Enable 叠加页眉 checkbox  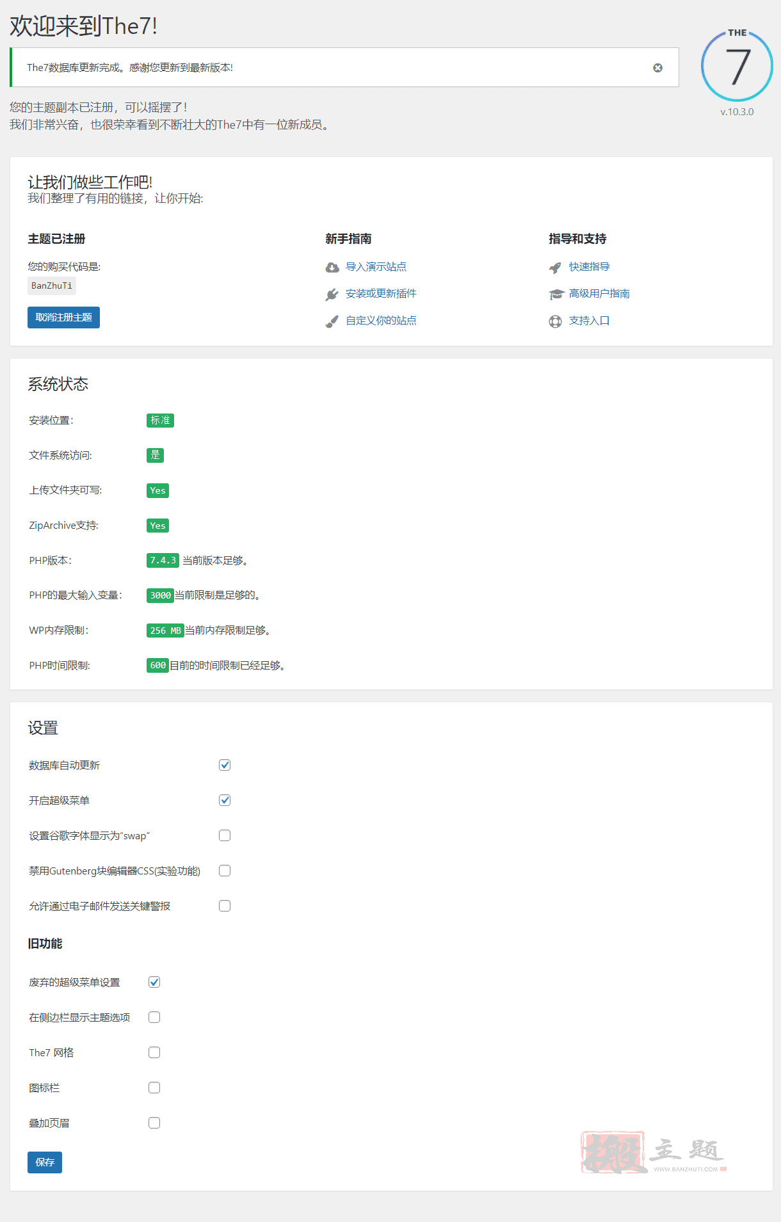pos(154,1123)
